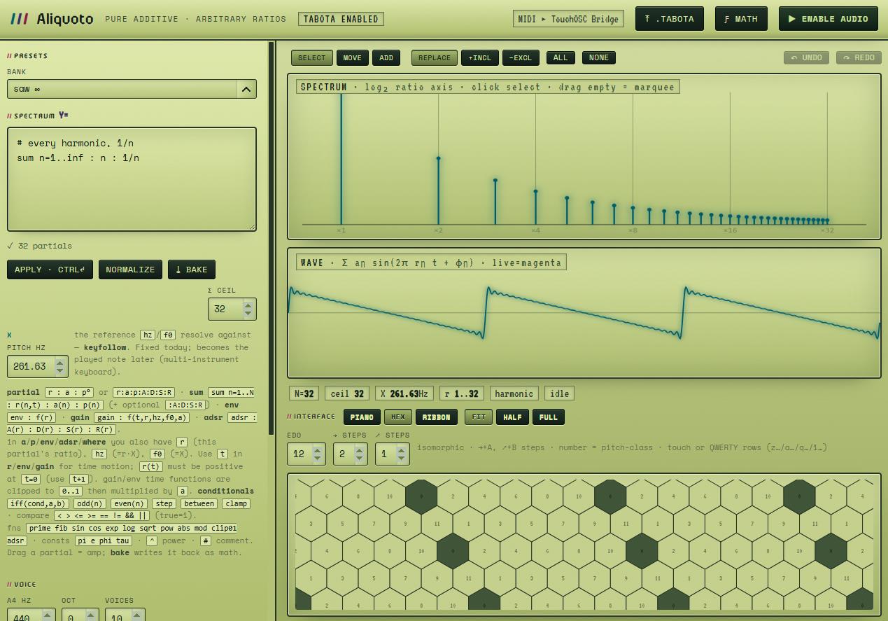This screenshot has height=621, width=888.
Task: Increase the EDO value
Action: [318, 449]
